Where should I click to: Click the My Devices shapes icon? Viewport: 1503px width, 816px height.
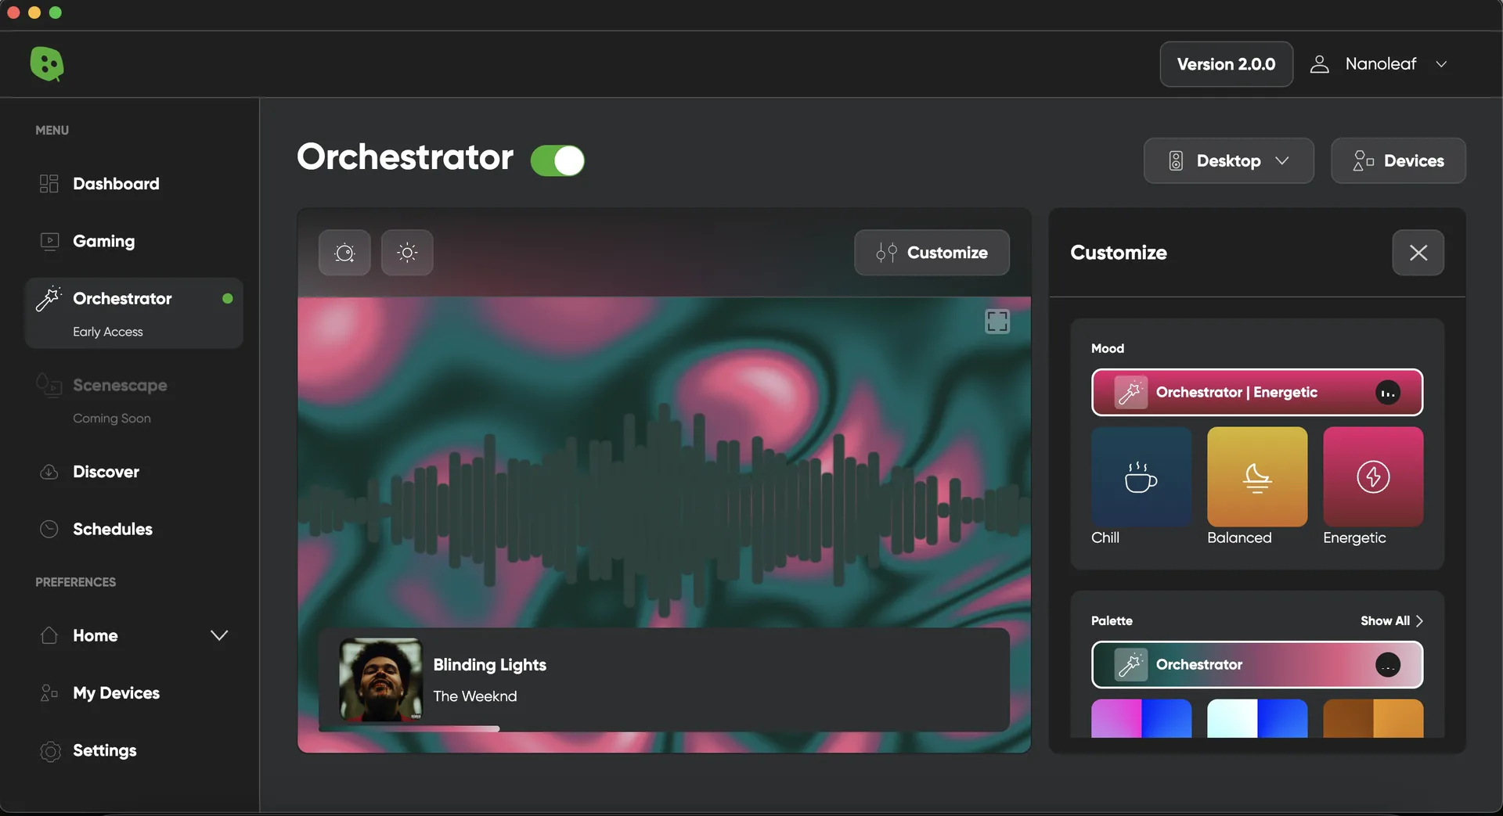click(x=49, y=693)
